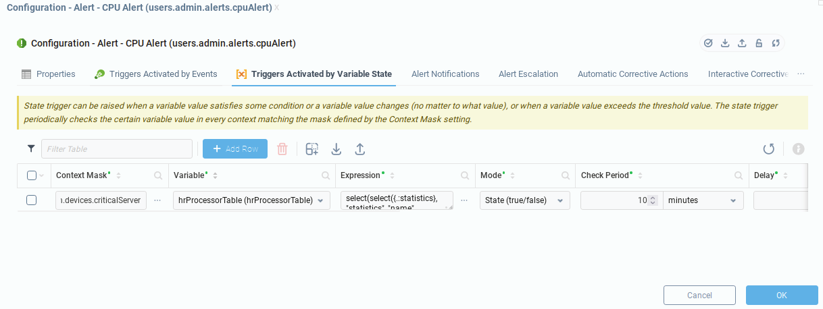Click the refresh icon above the table
Image resolution: width=823 pixels, height=309 pixels.
[x=768, y=149]
